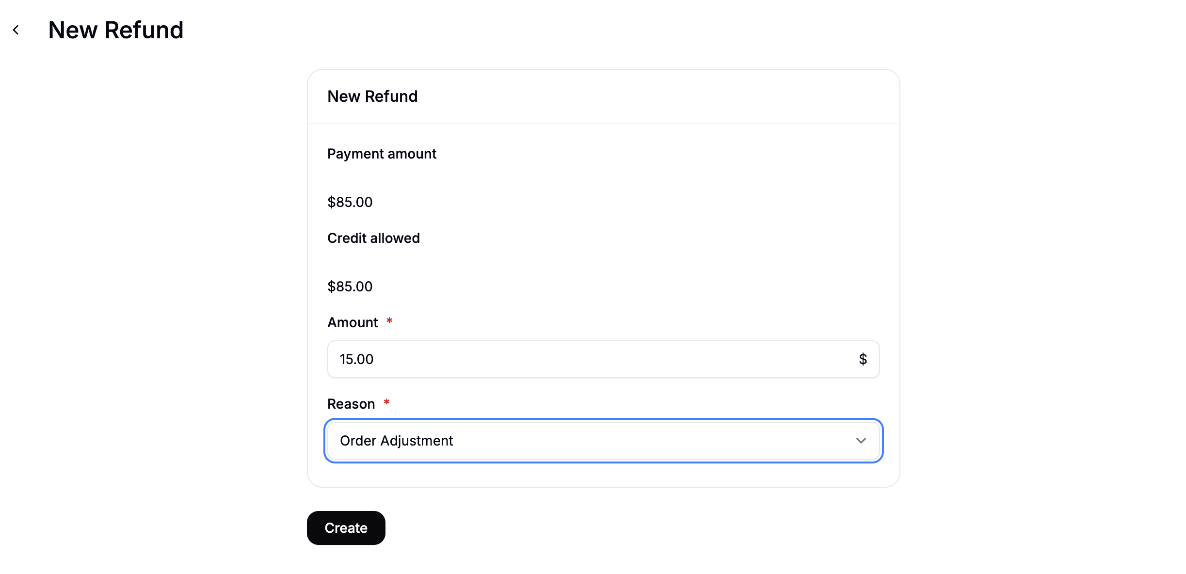Click the Credit allowed label
Screen dimensions: 1186x574
coord(373,238)
